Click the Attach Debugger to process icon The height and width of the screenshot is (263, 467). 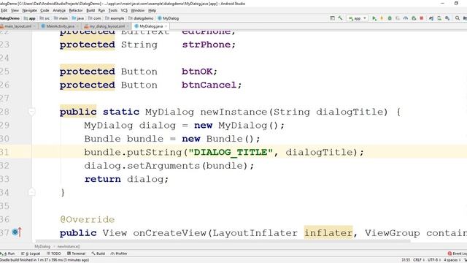click(414, 18)
